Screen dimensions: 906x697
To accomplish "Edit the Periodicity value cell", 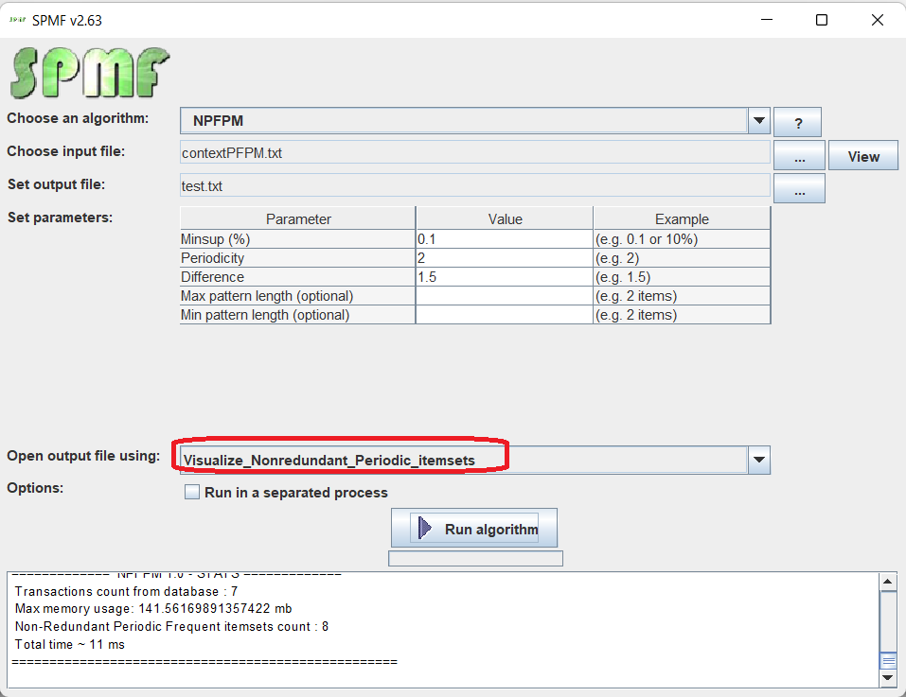I will coord(504,258).
